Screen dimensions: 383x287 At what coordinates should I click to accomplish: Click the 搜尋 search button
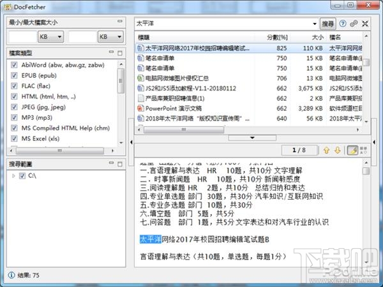click(328, 24)
